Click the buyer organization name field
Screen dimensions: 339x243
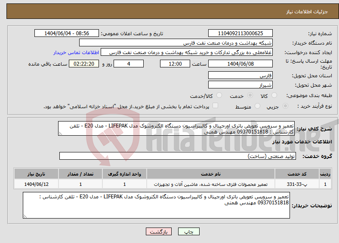click(176, 43)
